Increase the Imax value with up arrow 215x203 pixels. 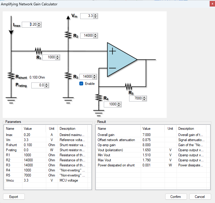click(x=39, y=24)
